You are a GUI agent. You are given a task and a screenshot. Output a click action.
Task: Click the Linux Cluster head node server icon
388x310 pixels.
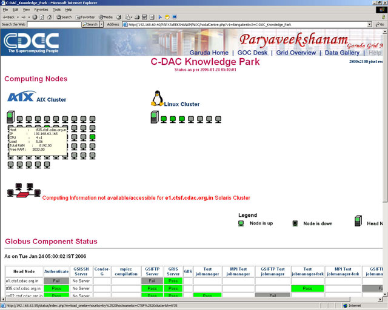(x=154, y=116)
